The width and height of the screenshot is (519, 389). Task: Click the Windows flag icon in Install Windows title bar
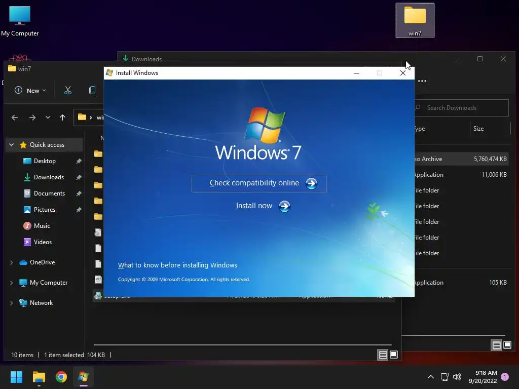[x=109, y=73]
